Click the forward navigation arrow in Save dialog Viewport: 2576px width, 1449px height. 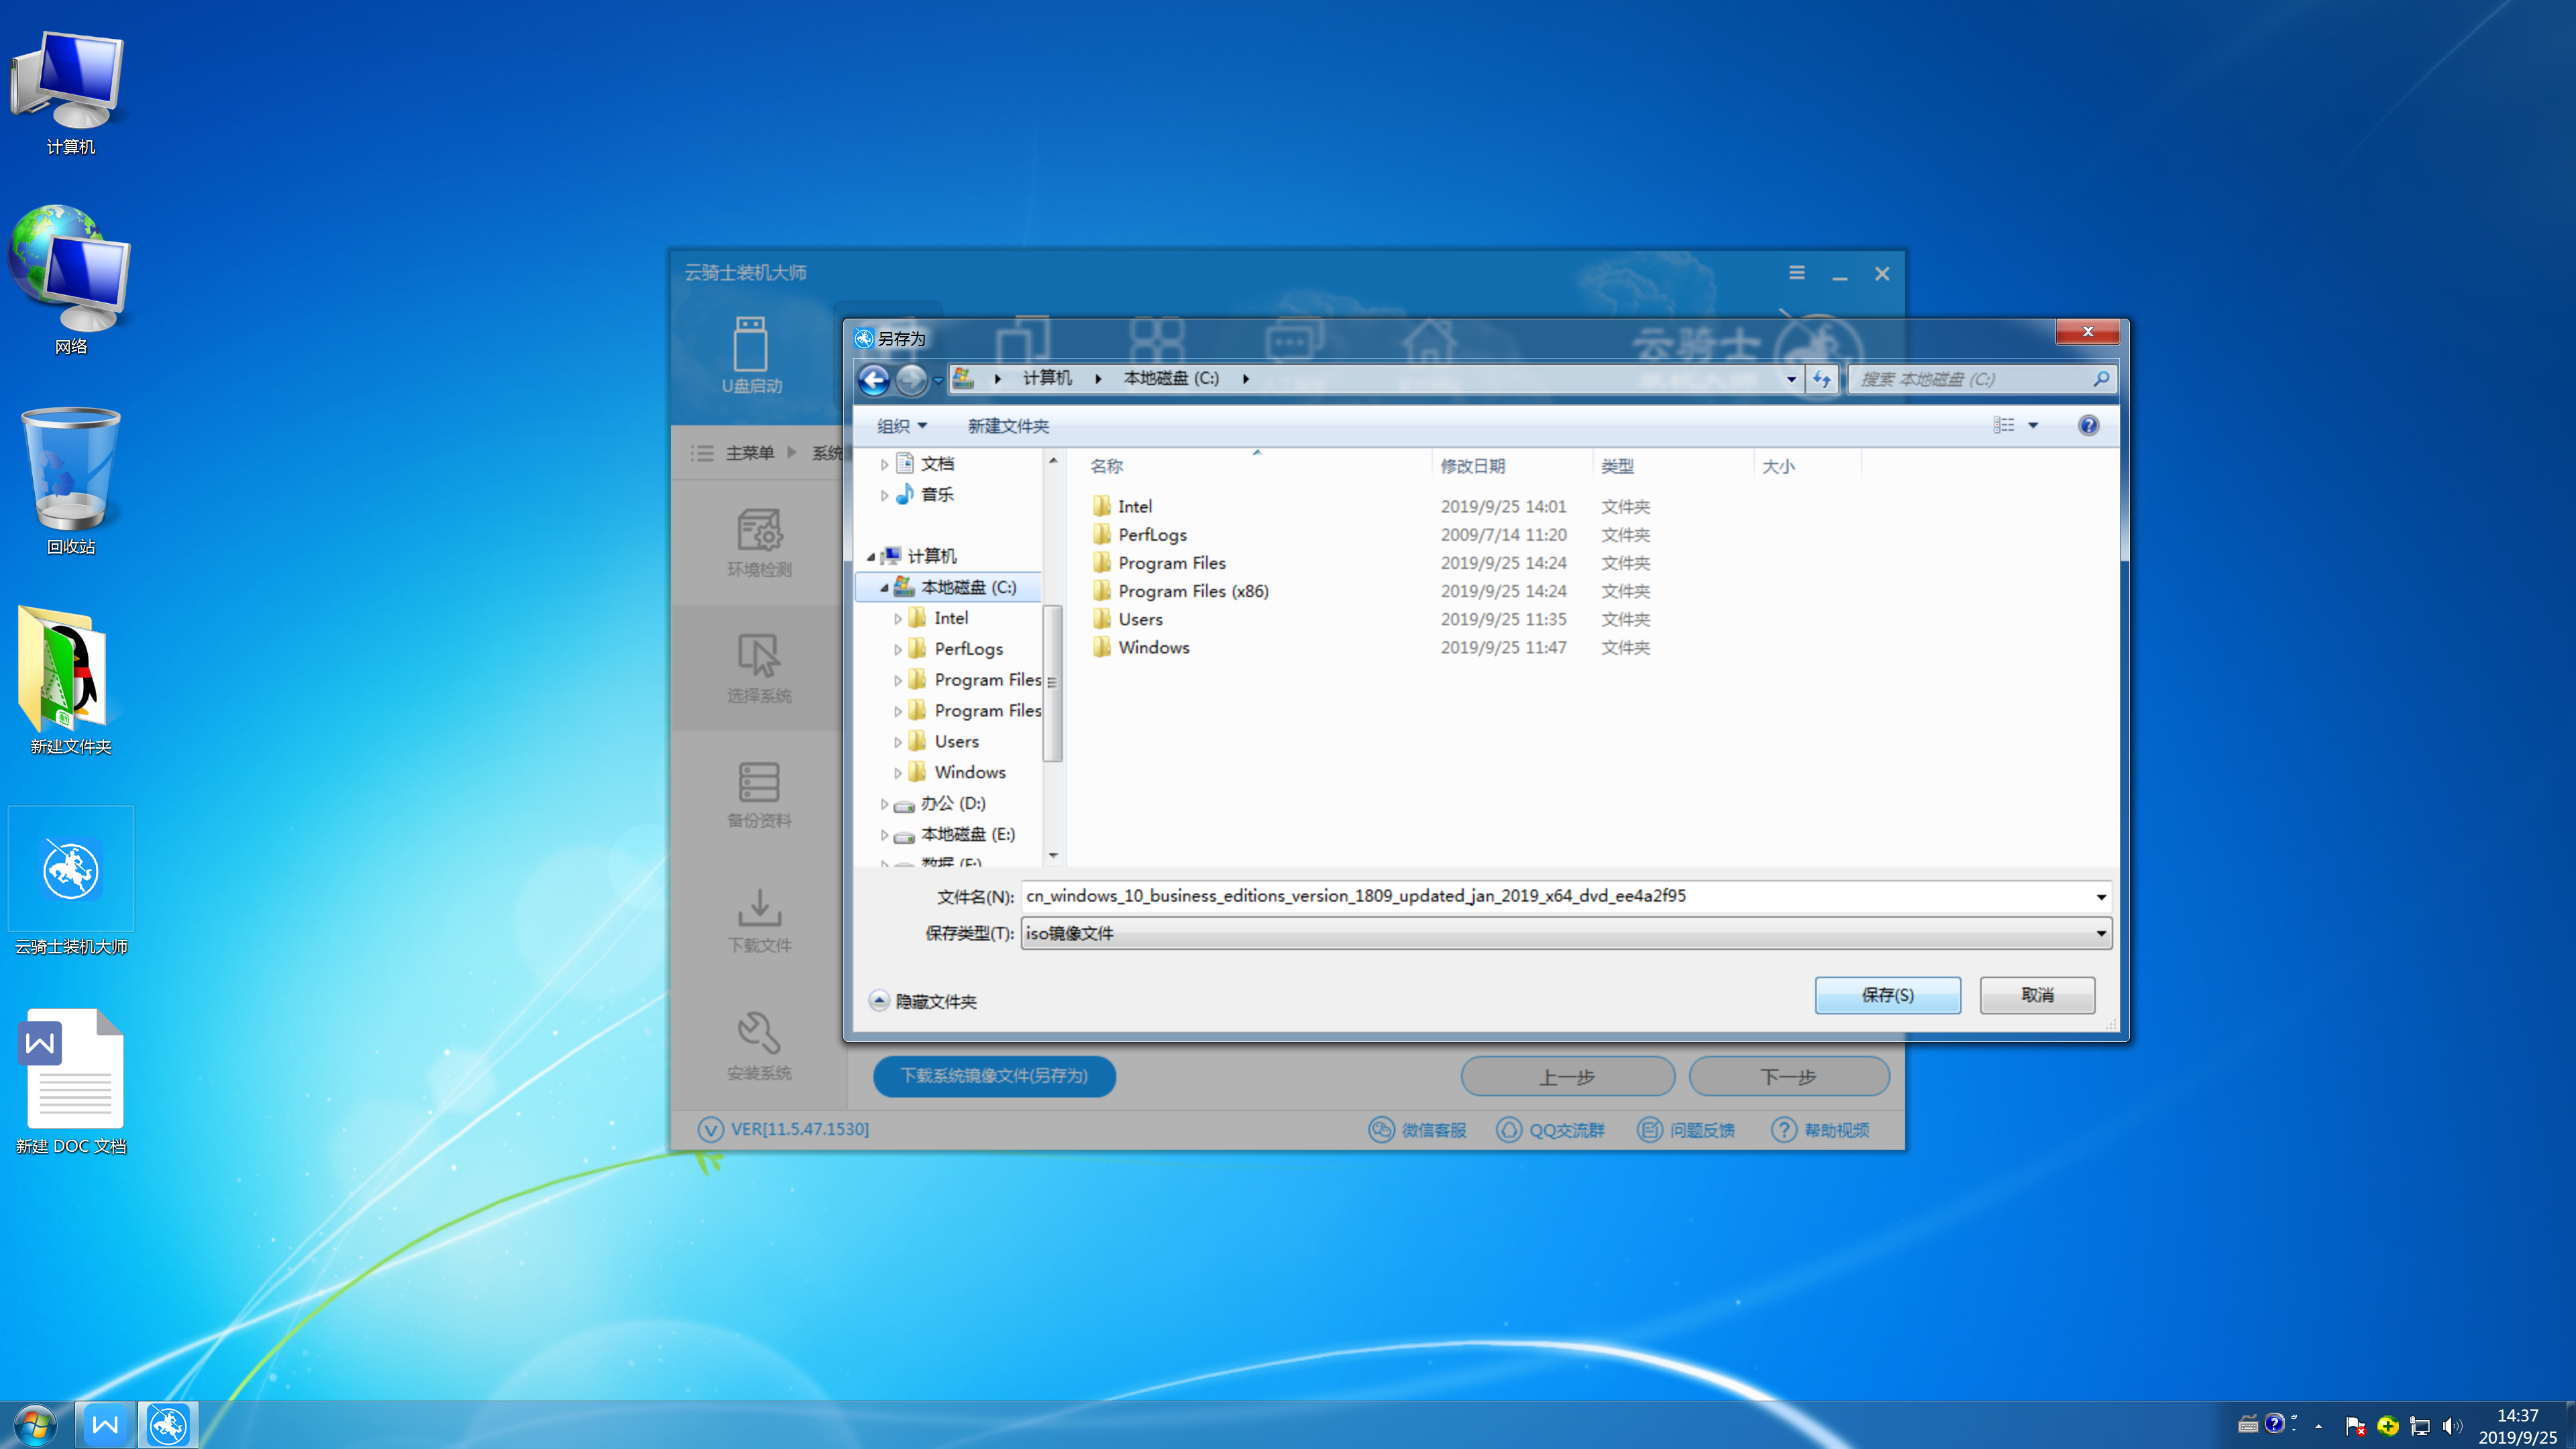(x=911, y=379)
